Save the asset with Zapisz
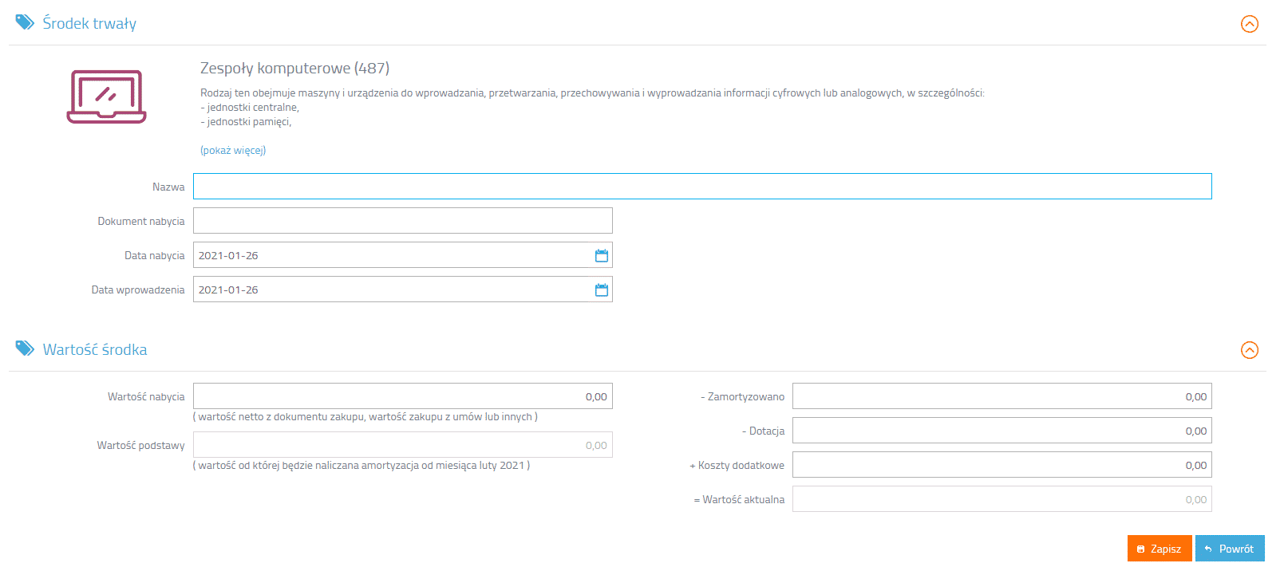The height and width of the screenshot is (563, 1284). [1160, 549]
